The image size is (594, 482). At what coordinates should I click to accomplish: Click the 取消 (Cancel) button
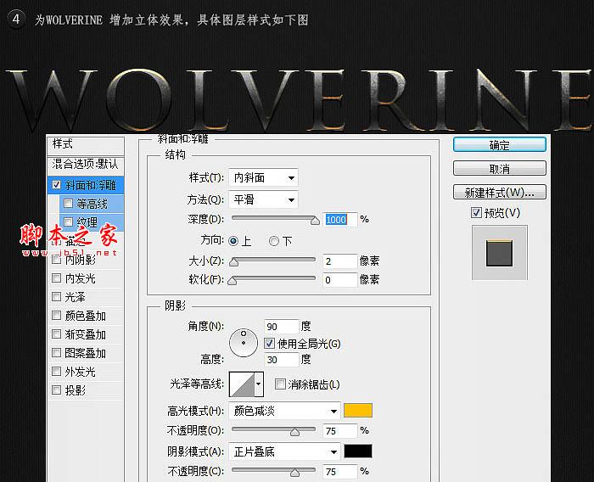click(x=499, y=168)
